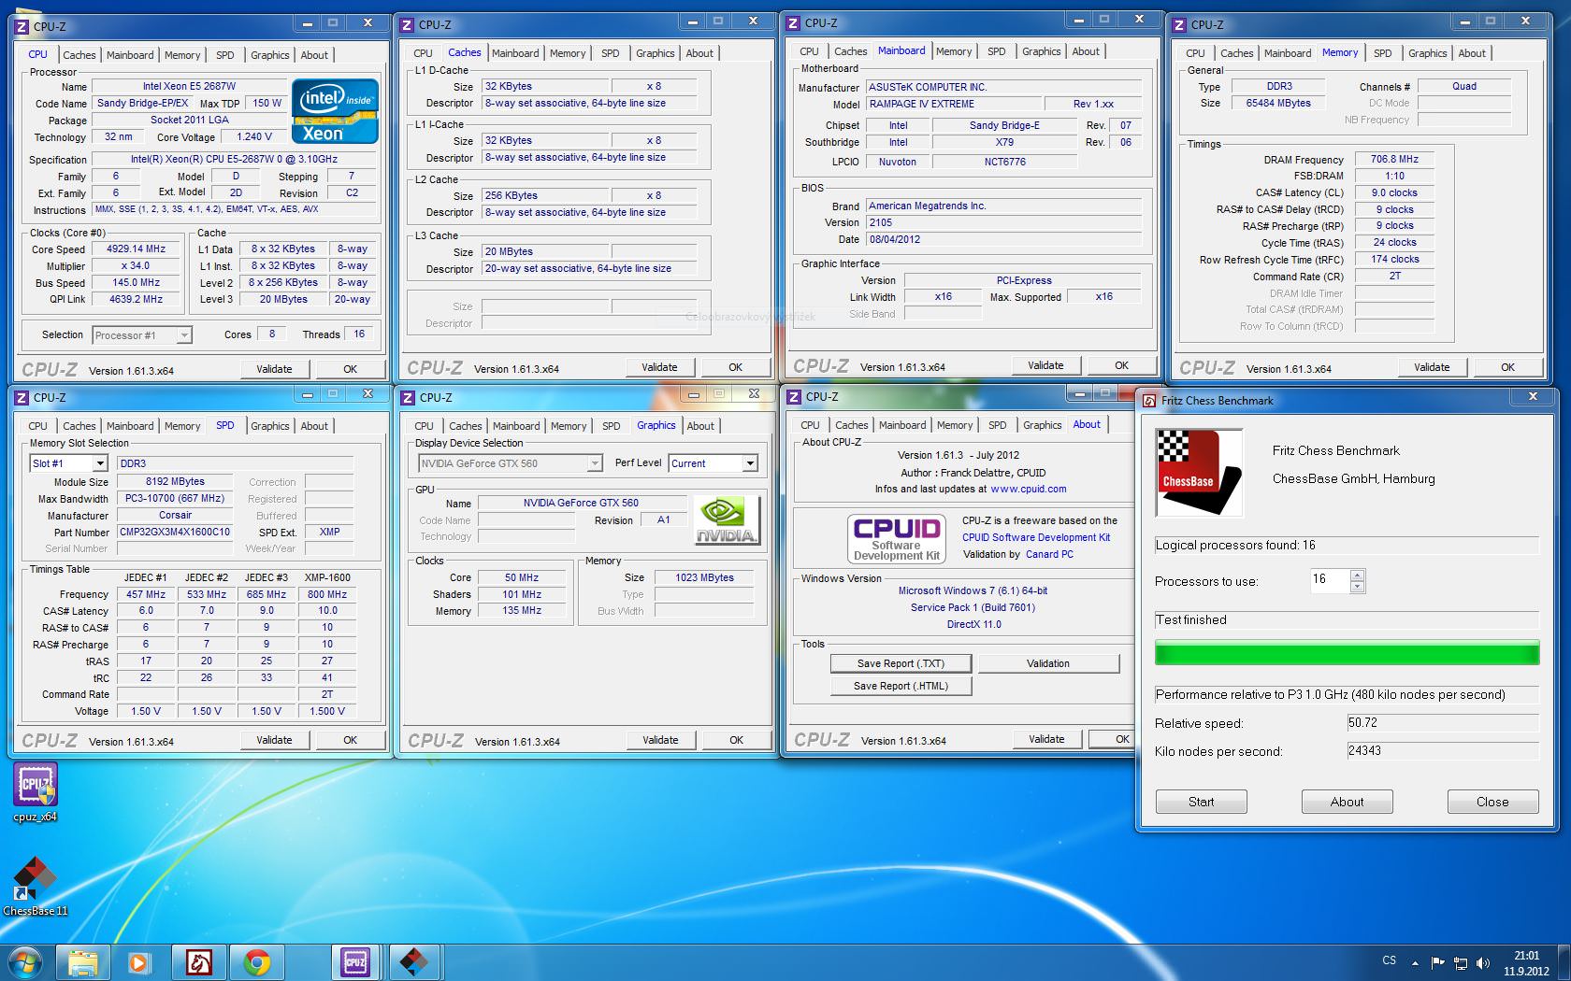Click the Intel Xeon inside logo

[336, 111]
